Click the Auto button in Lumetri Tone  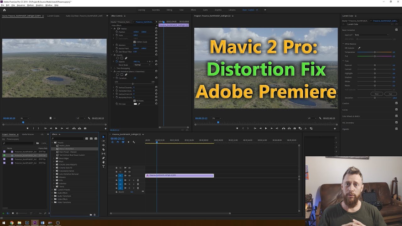390,94
